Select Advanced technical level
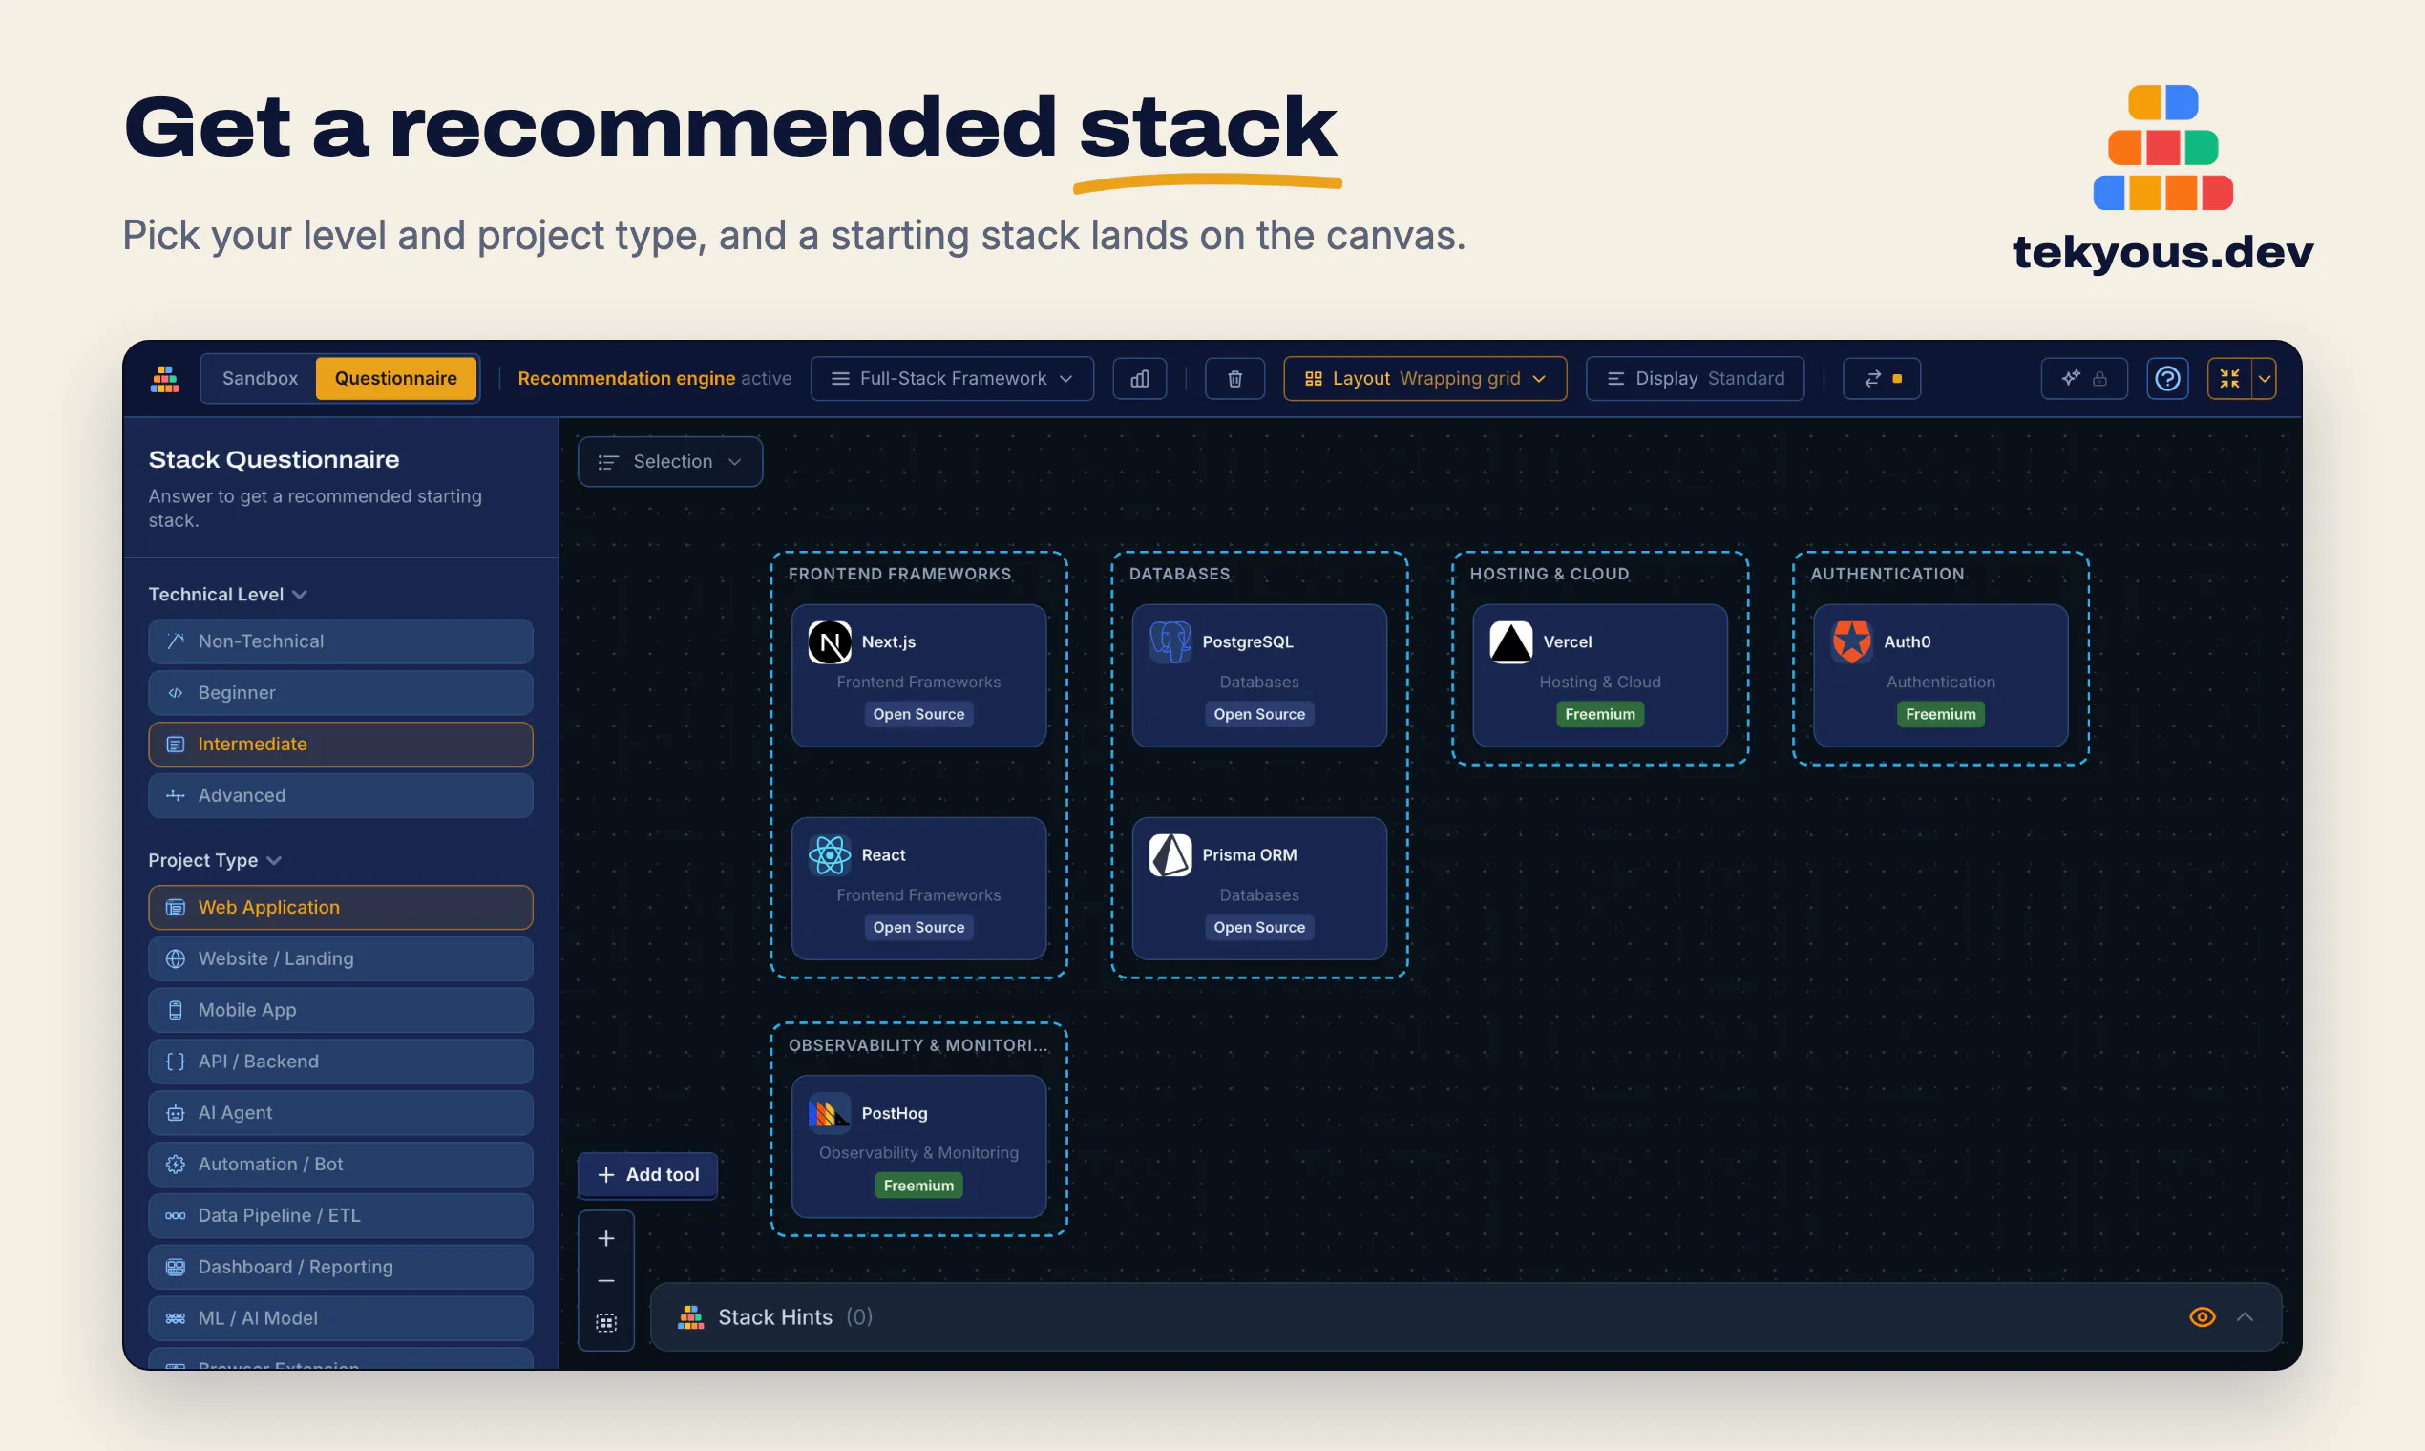 coord(340,796)
